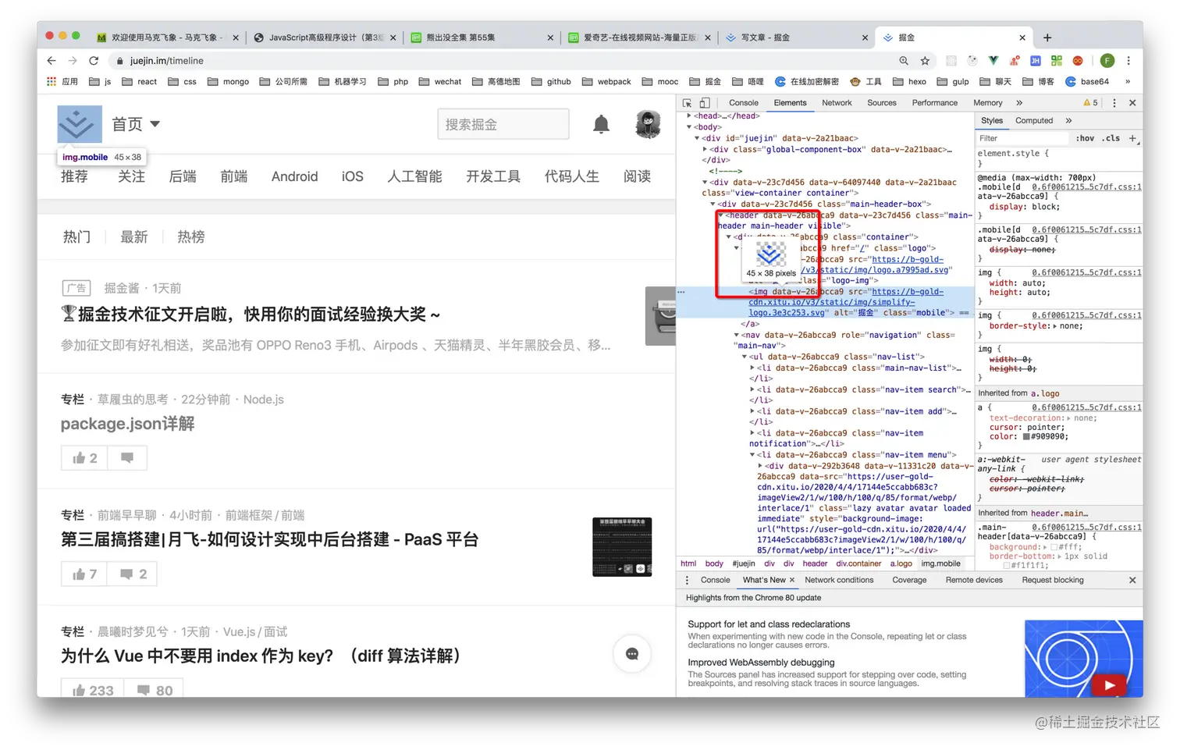Show 最新 sorted articles

[x=134, y=236]
